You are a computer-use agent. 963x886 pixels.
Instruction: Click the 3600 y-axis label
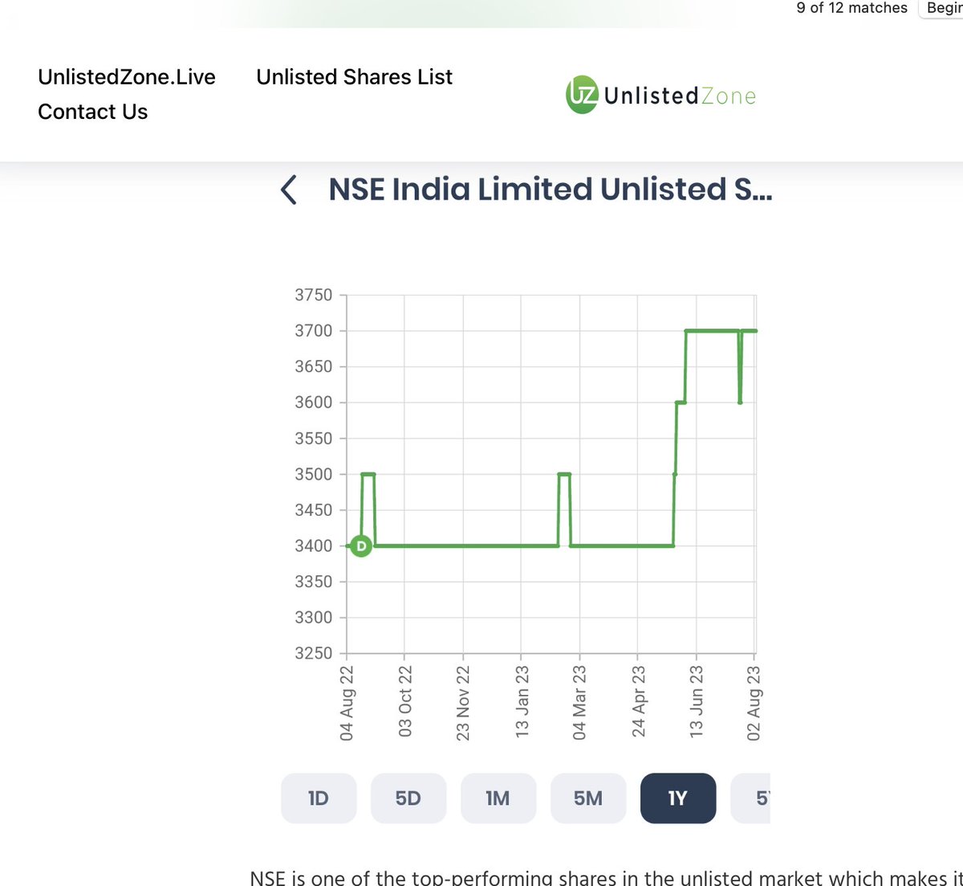(x=314, y=402)
